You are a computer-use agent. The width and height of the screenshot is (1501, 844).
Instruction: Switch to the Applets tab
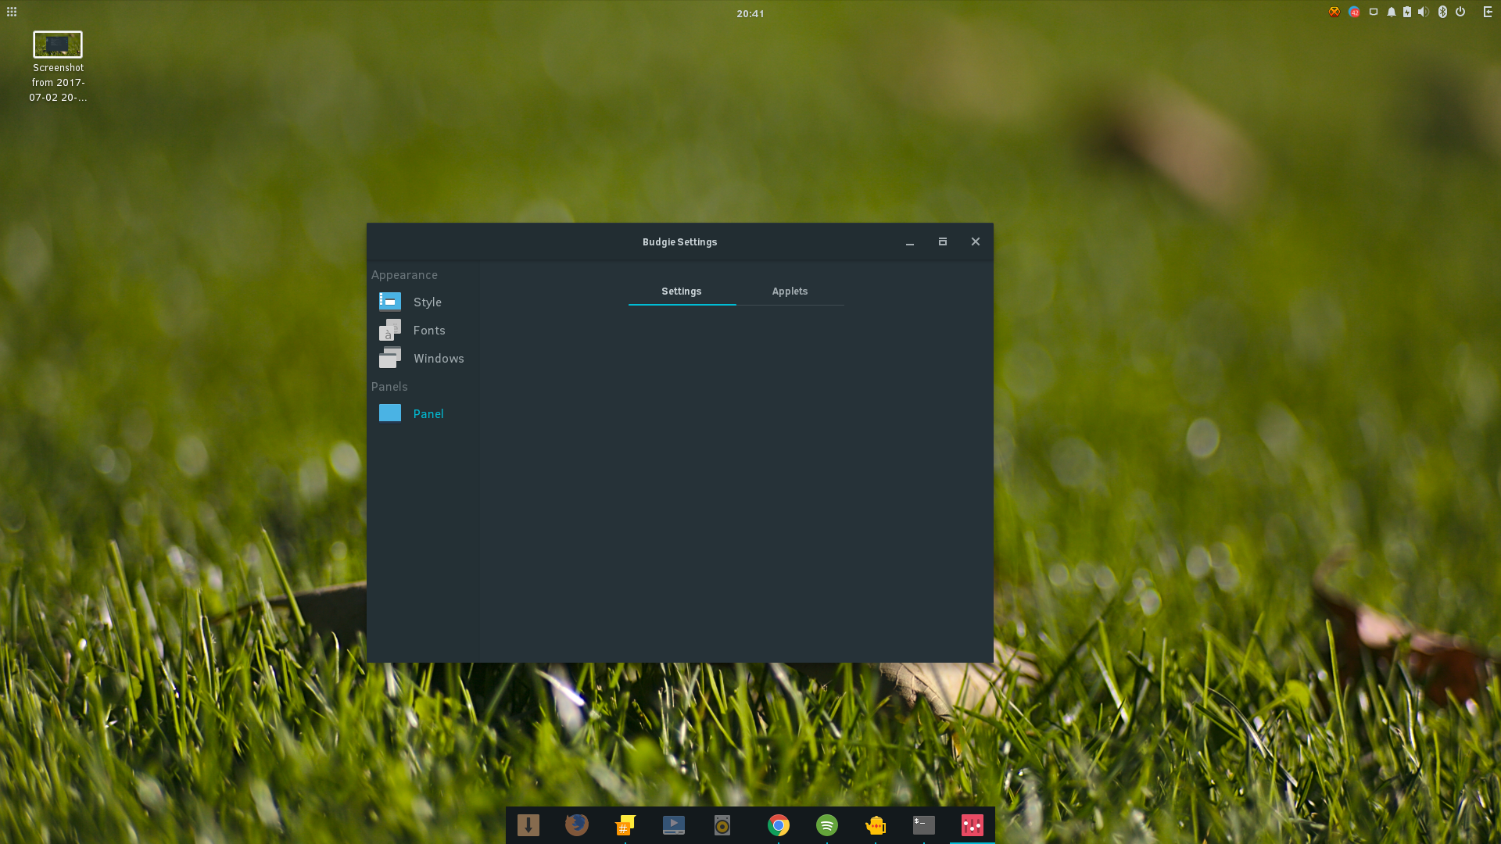[x=790, y=291]
